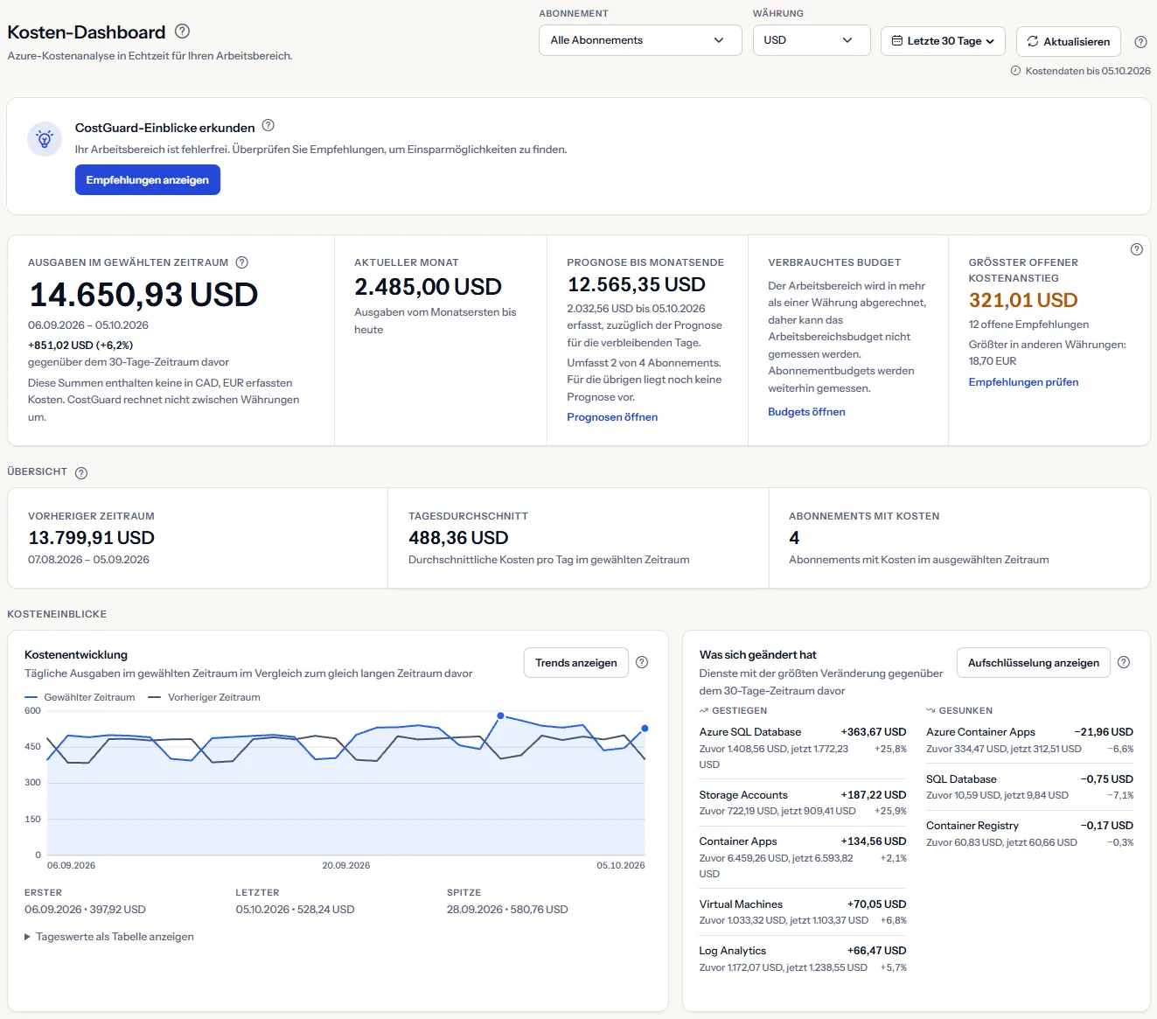Click help icon next to Ausgaben im gewählten Zeitraum
Image resolution: width=1157 pixels, height=1019 pixels.
tap(242, 262)
